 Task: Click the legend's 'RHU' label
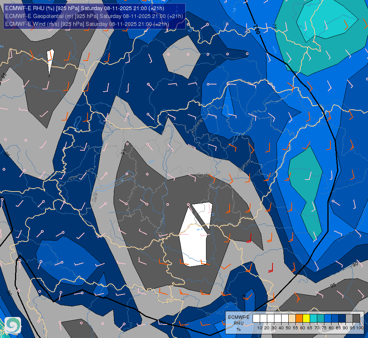click(x=239, y=323)
